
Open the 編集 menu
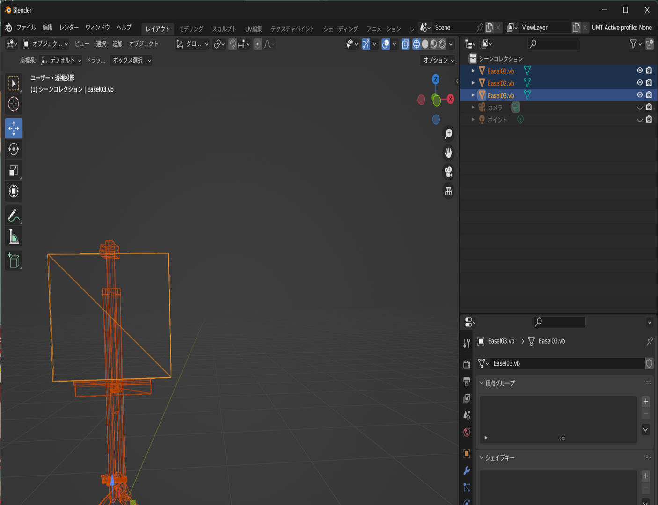click(x=48, y=28)
